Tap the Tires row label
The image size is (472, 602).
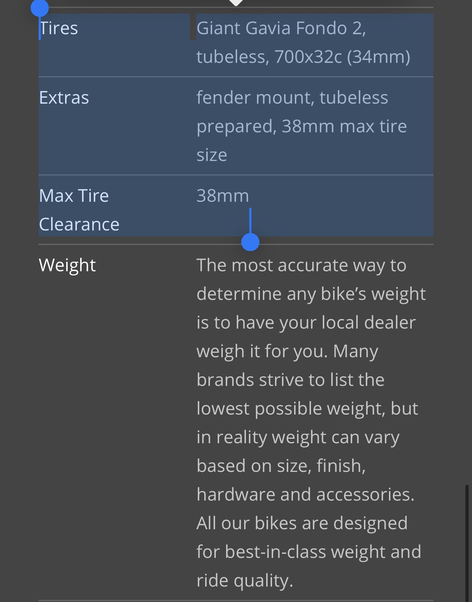coord(59,28)
